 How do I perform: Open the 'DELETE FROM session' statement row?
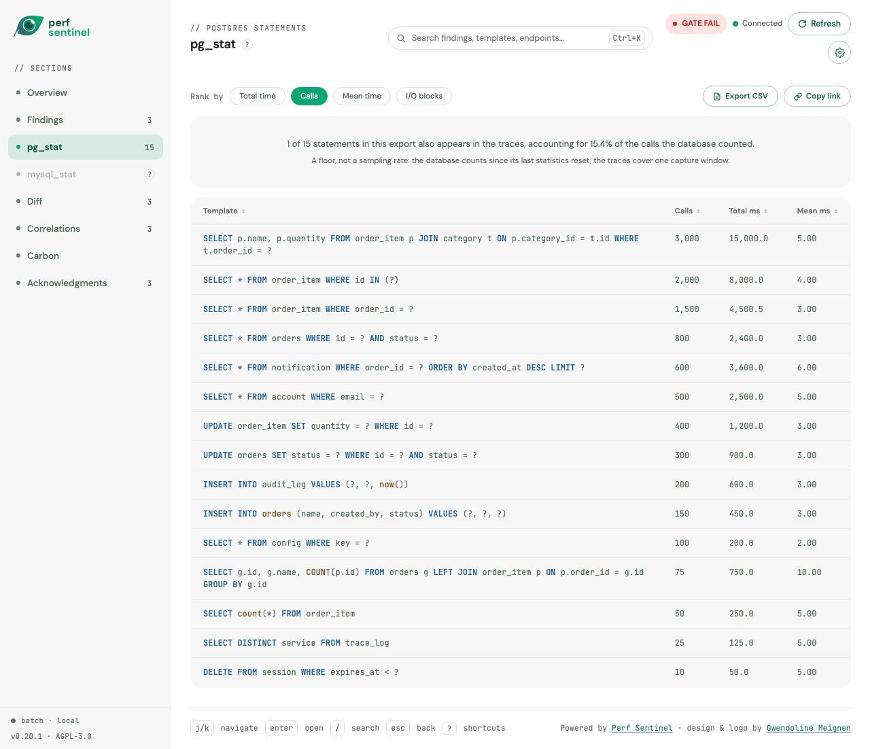(x=521, y=672)
